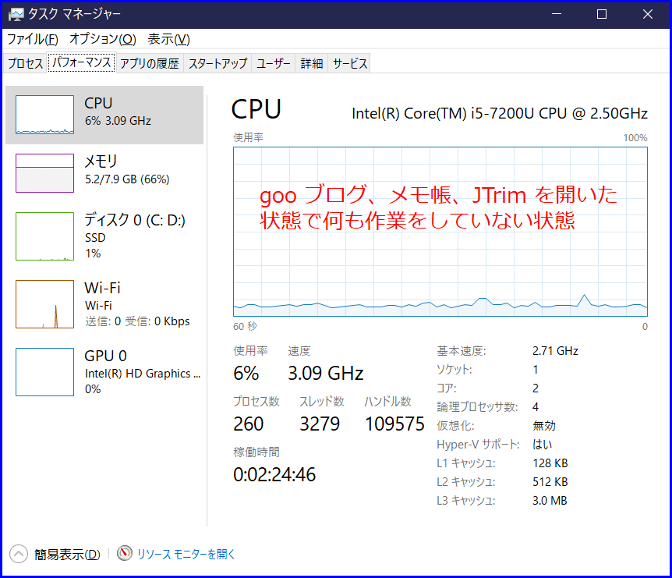Click the L1 キャッシュ value 128 KB
The height and width of the screenshot is (578, 672).
click(550, 463)
